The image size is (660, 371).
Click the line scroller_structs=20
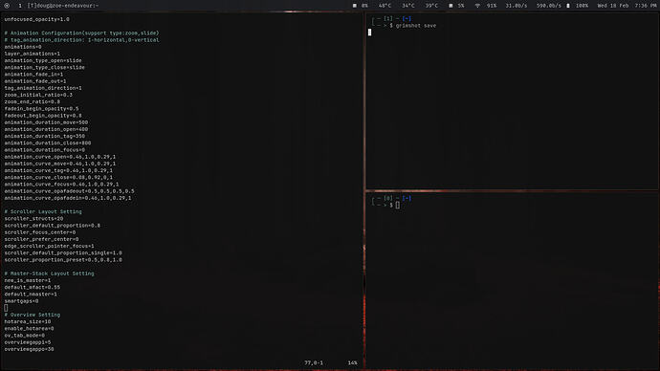(x=33, y=219)
